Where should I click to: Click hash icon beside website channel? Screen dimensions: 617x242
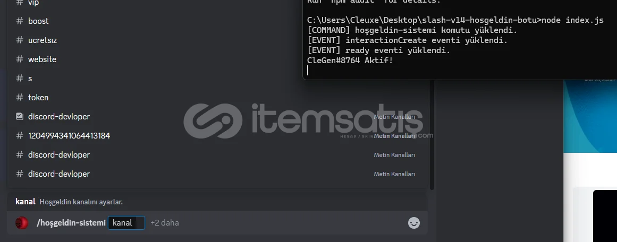pos(20,59)
